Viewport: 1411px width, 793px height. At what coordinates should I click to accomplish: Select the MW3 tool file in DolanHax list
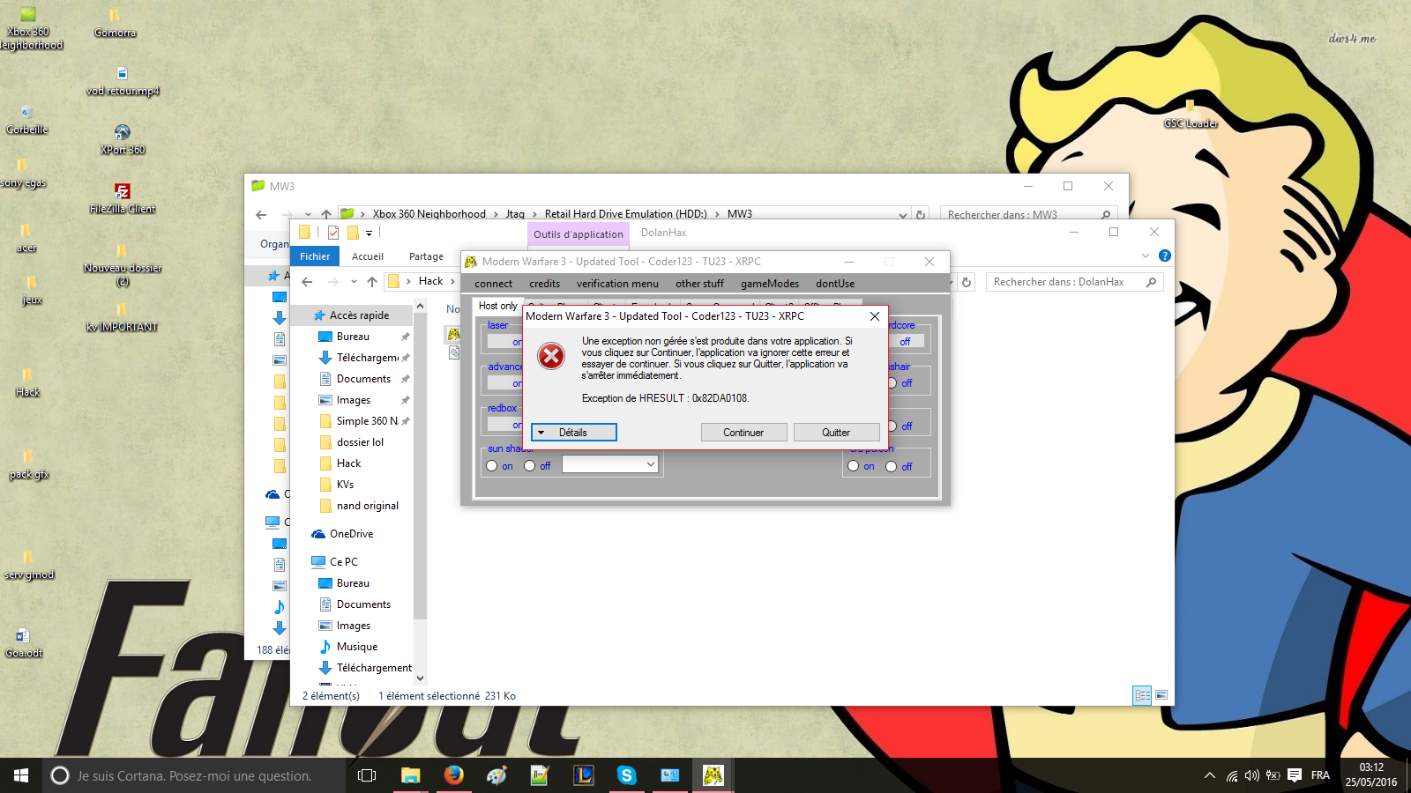point(453,334)
